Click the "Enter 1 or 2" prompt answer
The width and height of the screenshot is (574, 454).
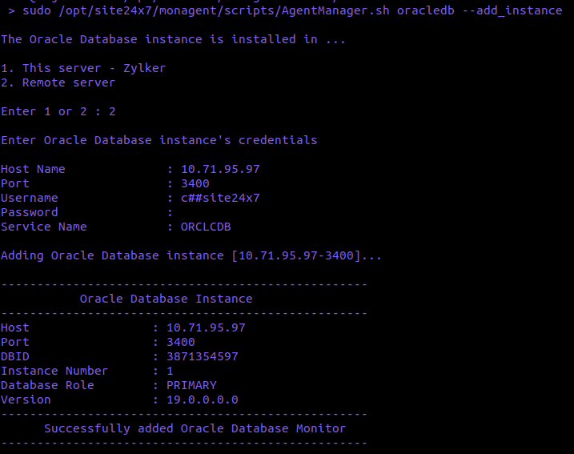[112, 111]
